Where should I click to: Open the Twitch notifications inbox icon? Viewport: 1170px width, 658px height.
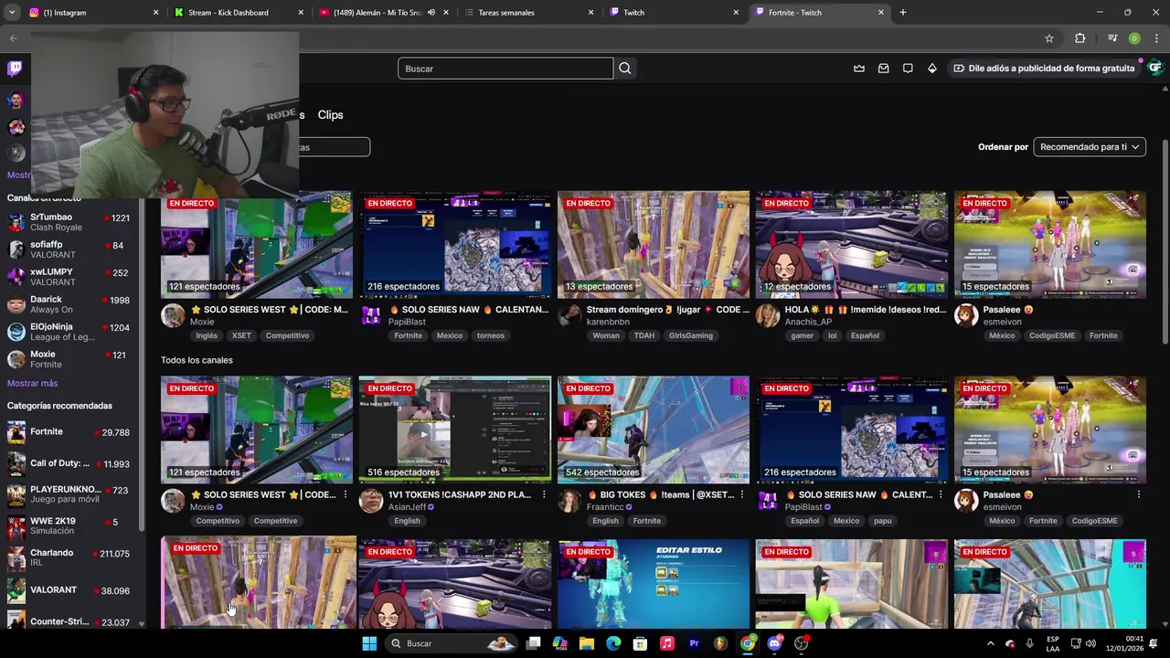pos(883,69)
